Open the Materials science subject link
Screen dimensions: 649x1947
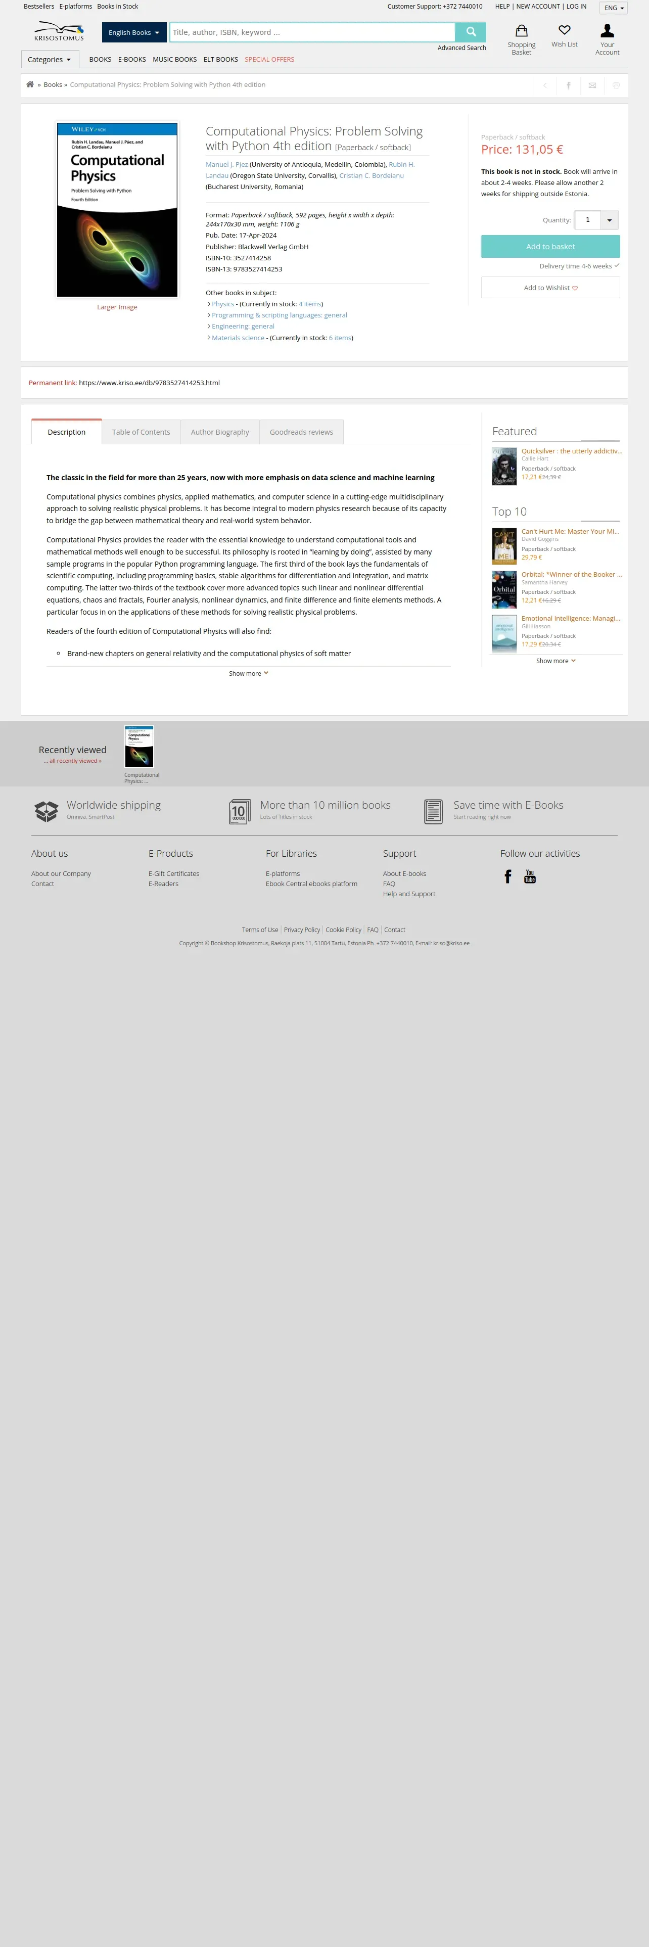pos(238,338)
